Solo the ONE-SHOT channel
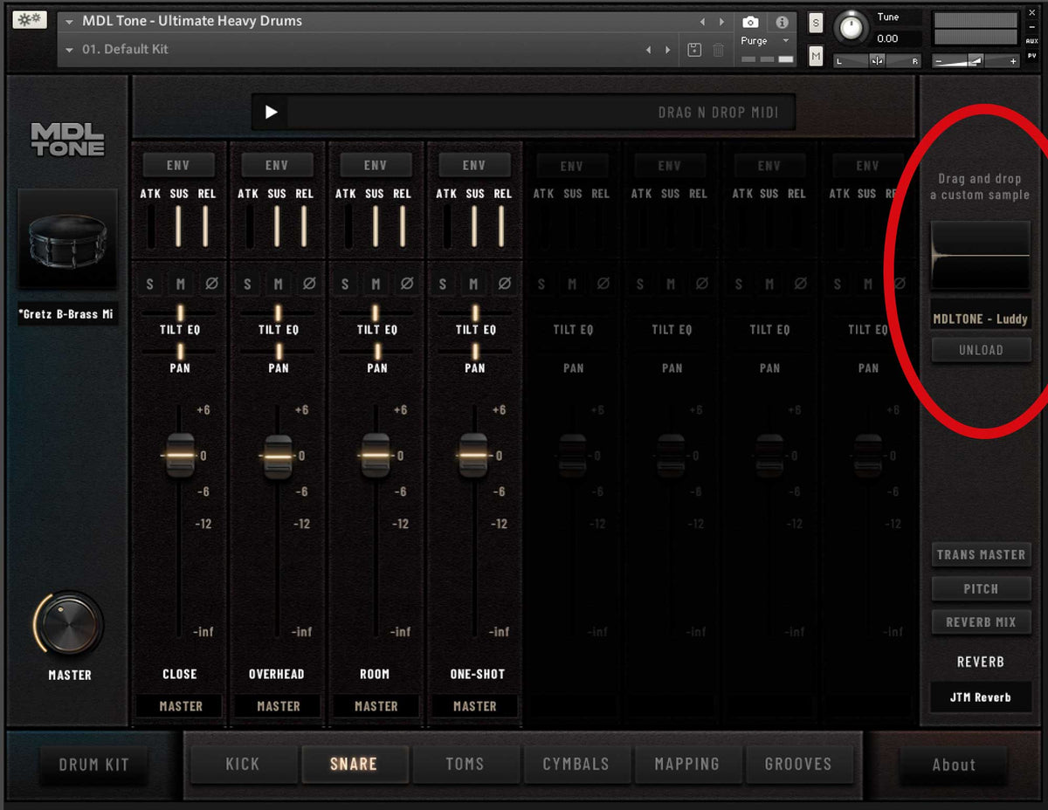 [x=444, y=284]
